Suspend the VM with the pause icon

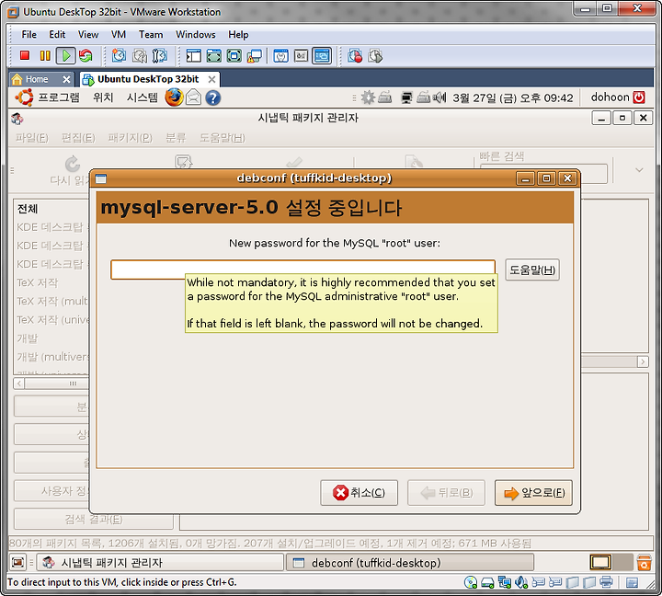(x=45, y=55)
